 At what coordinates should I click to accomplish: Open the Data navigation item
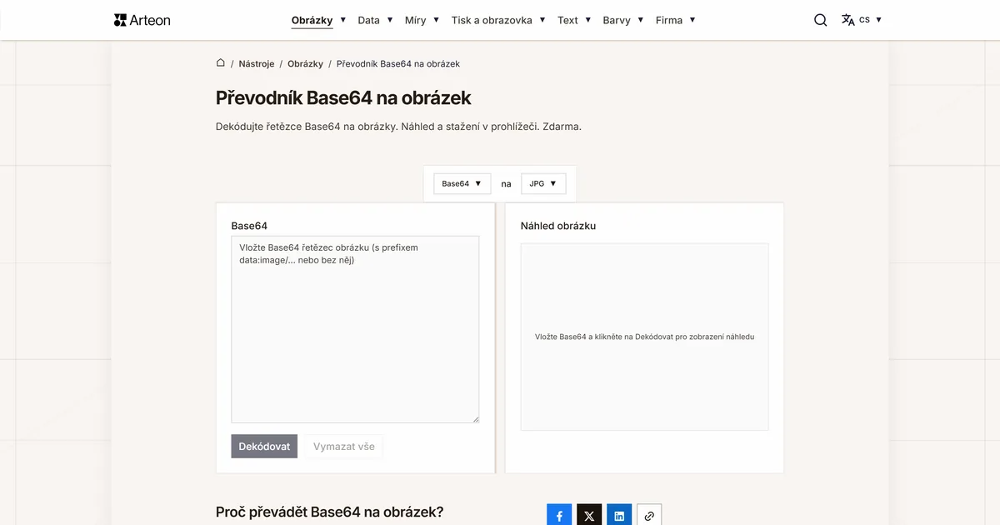click(x=368, y=20)
